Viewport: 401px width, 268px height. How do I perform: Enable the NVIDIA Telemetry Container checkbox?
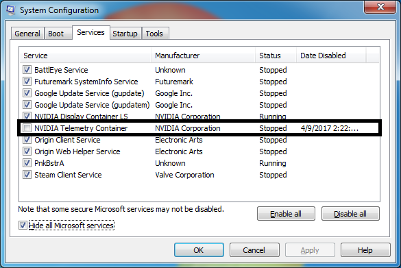pos(27,128)
